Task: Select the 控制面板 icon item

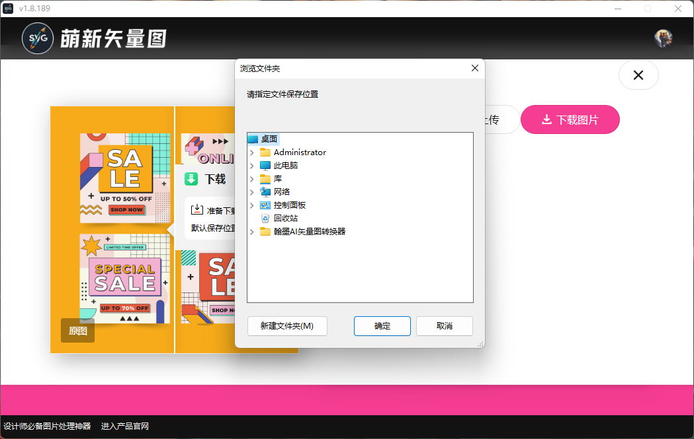Action: click(x=265, y=205)
